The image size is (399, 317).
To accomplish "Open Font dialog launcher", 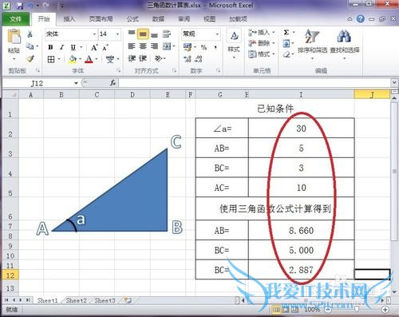I will click(119, 70).
